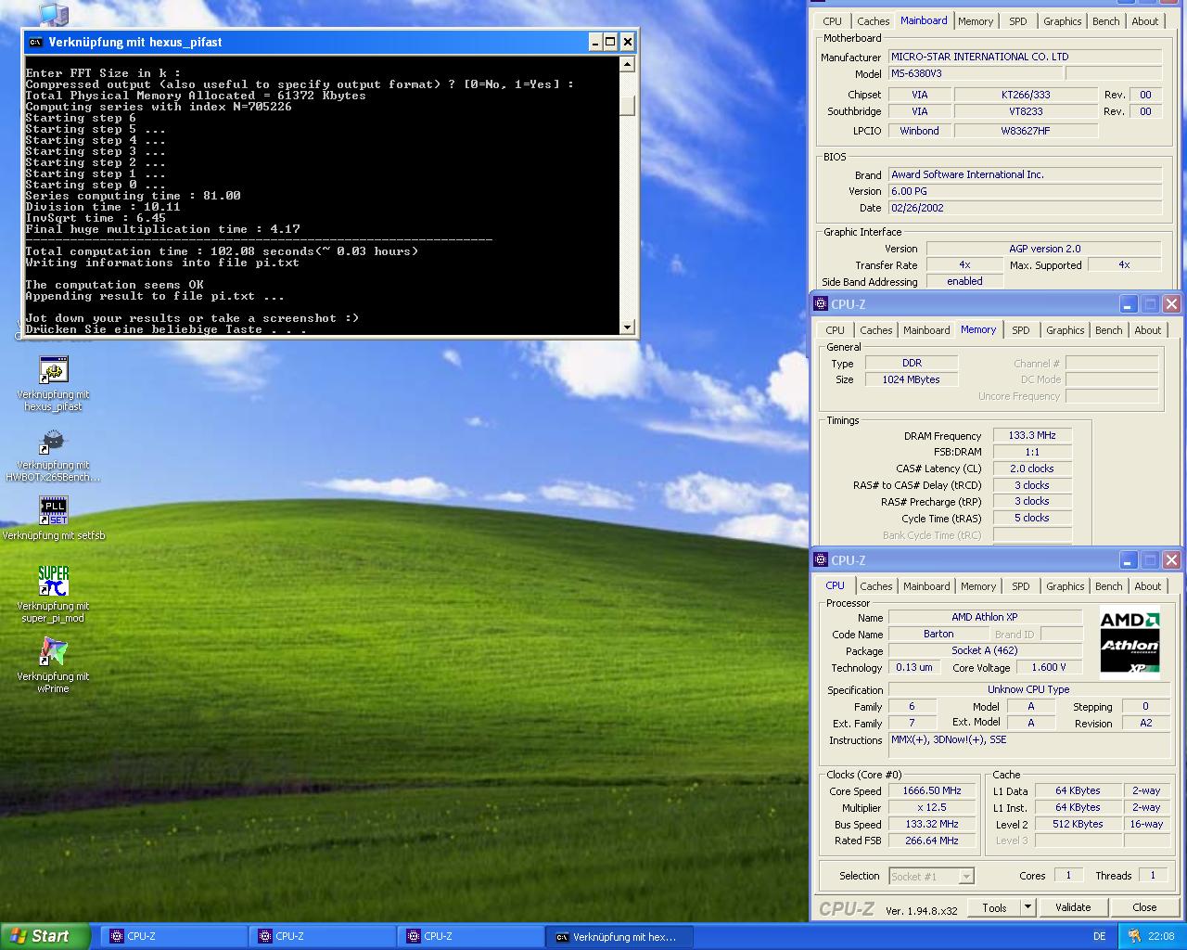Click core voltage value 1.600 V
Viewport: 1187px width, 950px height.
[x=1049, y=667]
